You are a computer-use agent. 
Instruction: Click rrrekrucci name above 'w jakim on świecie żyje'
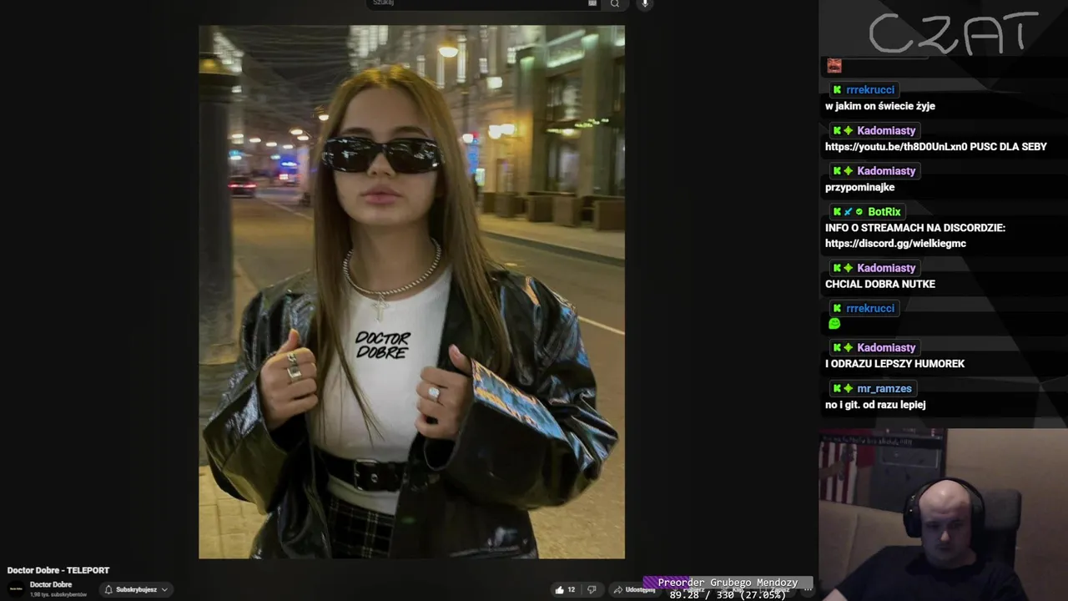[870, 90]
